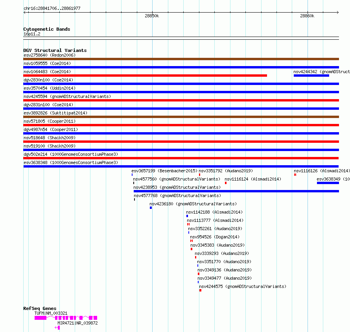Image resolution: width=350 pixels, height=332 pixels.
Task: Open esv3570454 (Uddin2014) variant entry
Action: coord(50,88)
